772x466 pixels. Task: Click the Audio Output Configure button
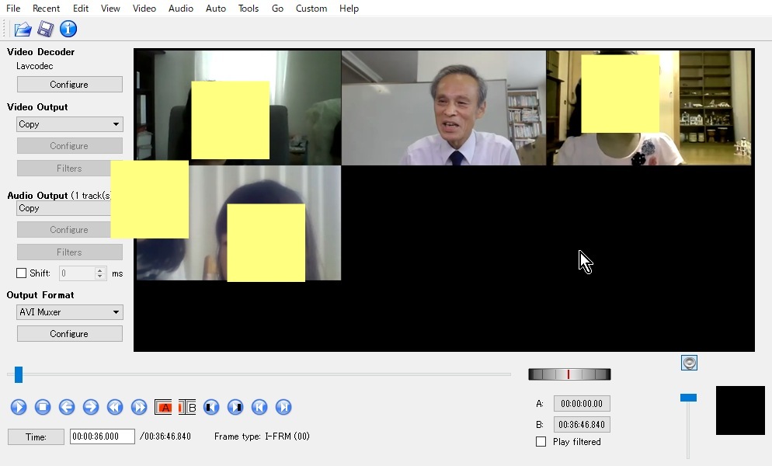(64, 230)
